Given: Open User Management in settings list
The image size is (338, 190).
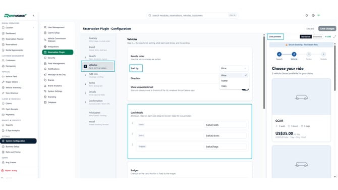Looking at the screenshot, I should tap(56, 27).
